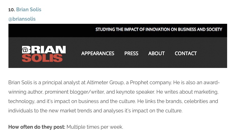Click the Studying the Impact of Innovation tagline
Viewport: 239px width, 134px height.
click(x=159, y=29)
